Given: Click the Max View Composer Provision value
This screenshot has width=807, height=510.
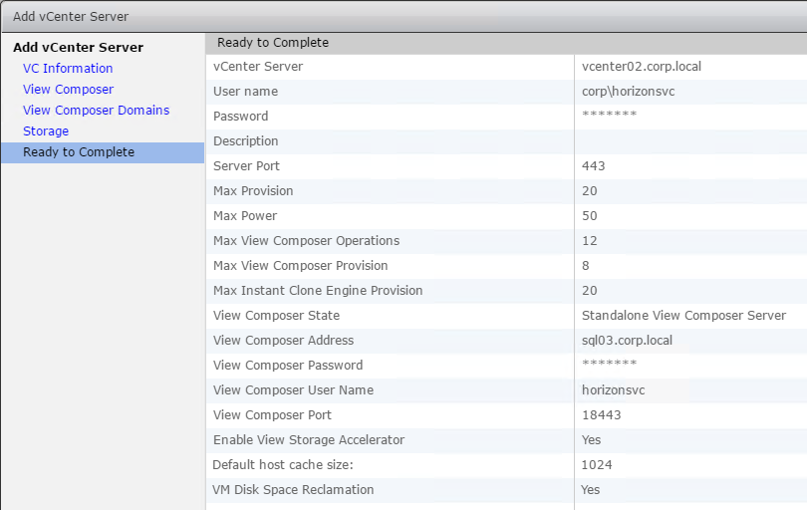Looking at the screenshot, I should pos(586,266).
